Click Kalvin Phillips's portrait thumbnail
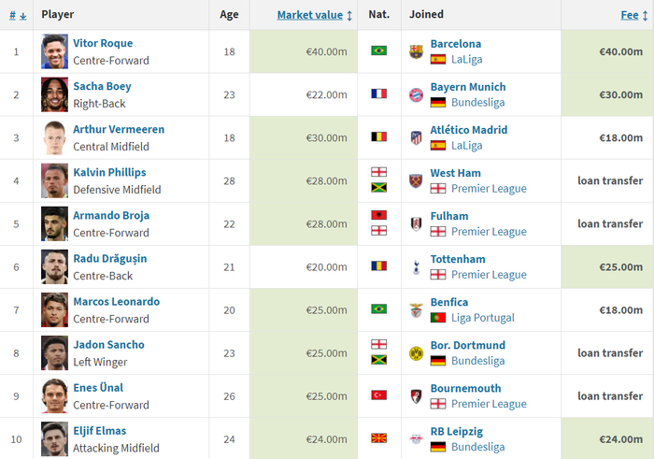This screenshot has width=654, height=459. click(x=55, y=180)
